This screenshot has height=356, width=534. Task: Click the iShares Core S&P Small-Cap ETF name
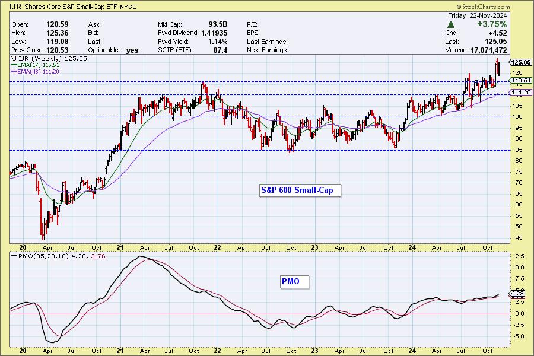pyautogui.click(x=71, y=7)
